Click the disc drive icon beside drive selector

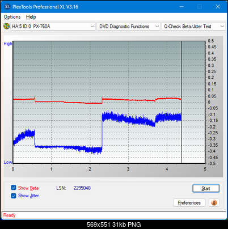click(x=7, y=26)
